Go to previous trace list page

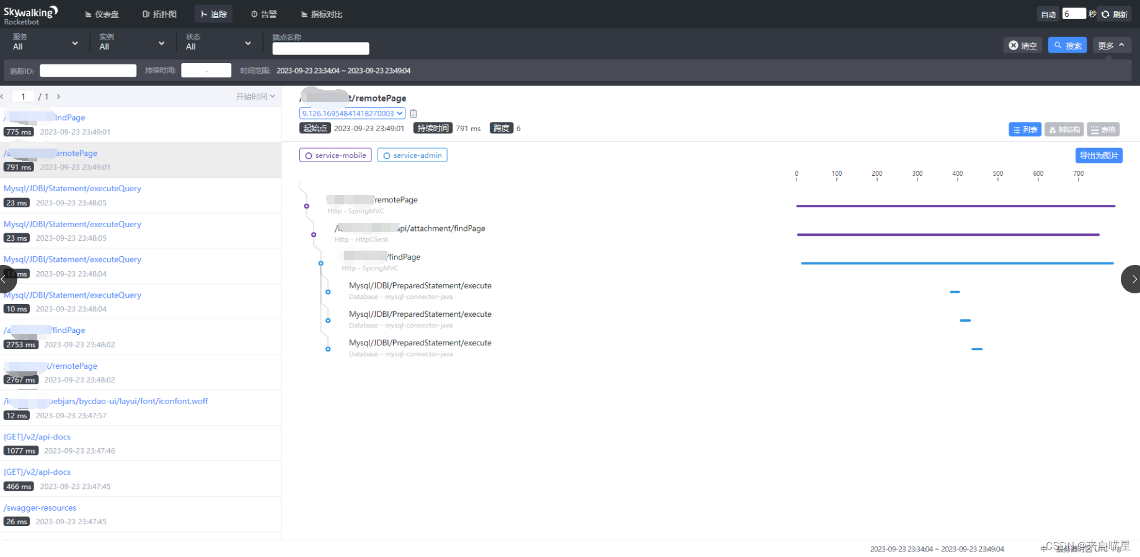click(x=2, y=97)
